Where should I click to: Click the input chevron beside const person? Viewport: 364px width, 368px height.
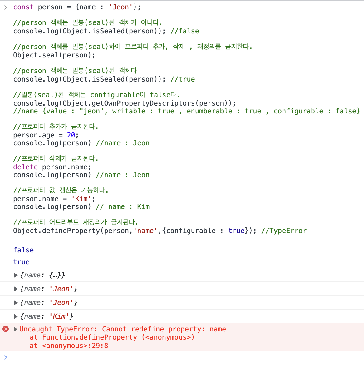click(x=6, y=7)
